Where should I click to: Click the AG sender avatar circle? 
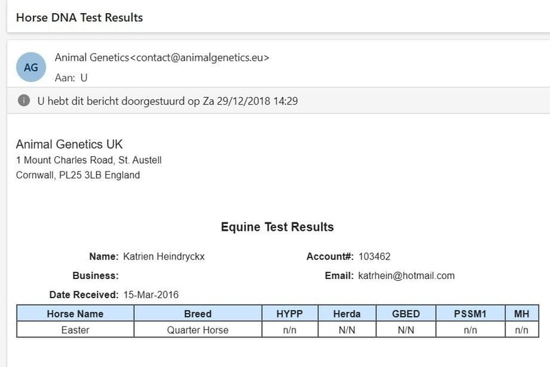tap(31, 67)
